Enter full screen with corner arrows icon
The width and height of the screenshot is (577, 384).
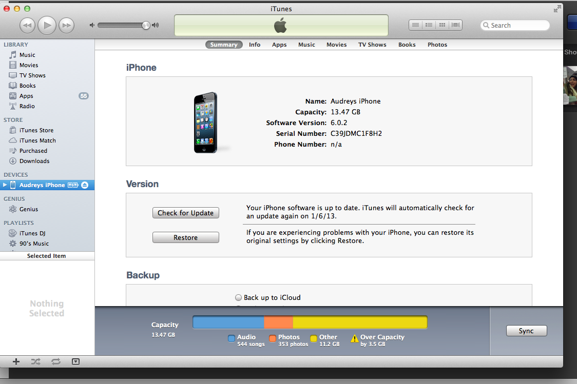pyautogui.click(x=557, y=9)
